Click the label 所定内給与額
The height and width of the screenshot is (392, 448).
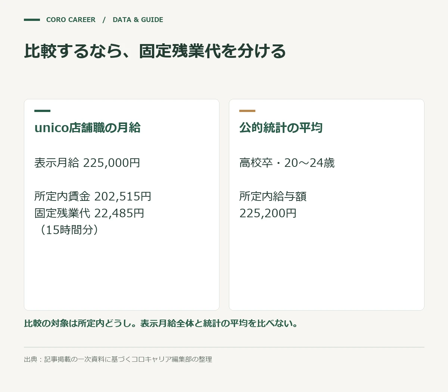pos(273,196)
